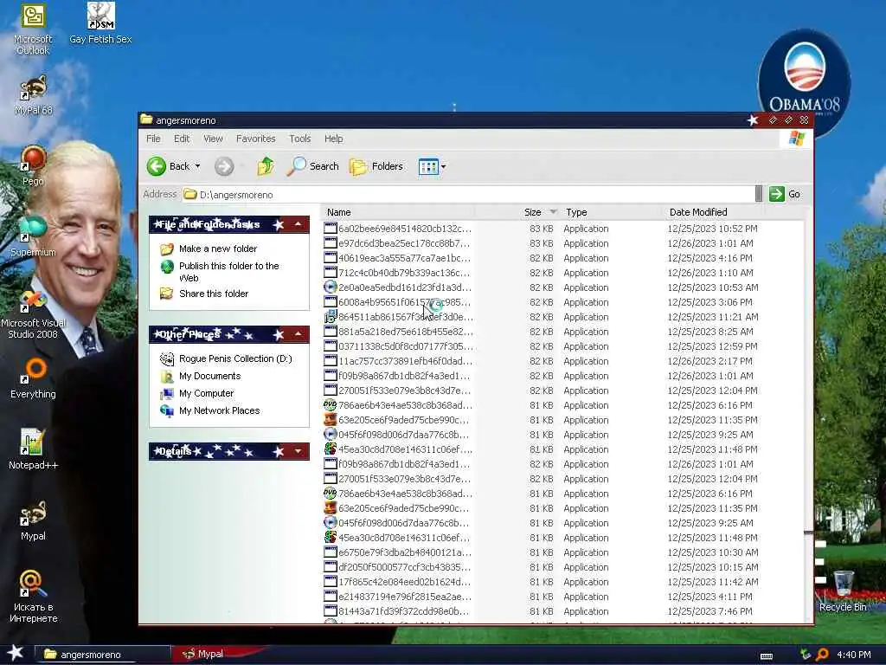
Task: Select file 712c4c0b40db79b339ac136c
Action: 399,273
